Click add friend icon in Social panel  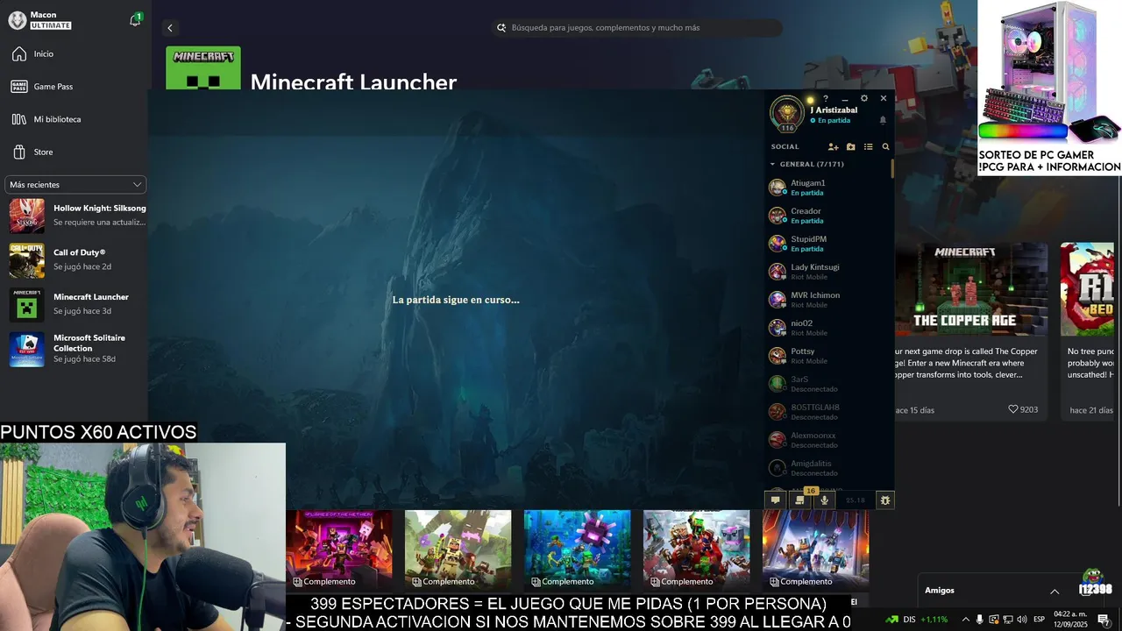point(833,147)
